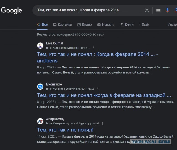This screenshot has width=177, height=150.
Task: Open the anclbens LiveJournal result title
Action: point(97,57)
